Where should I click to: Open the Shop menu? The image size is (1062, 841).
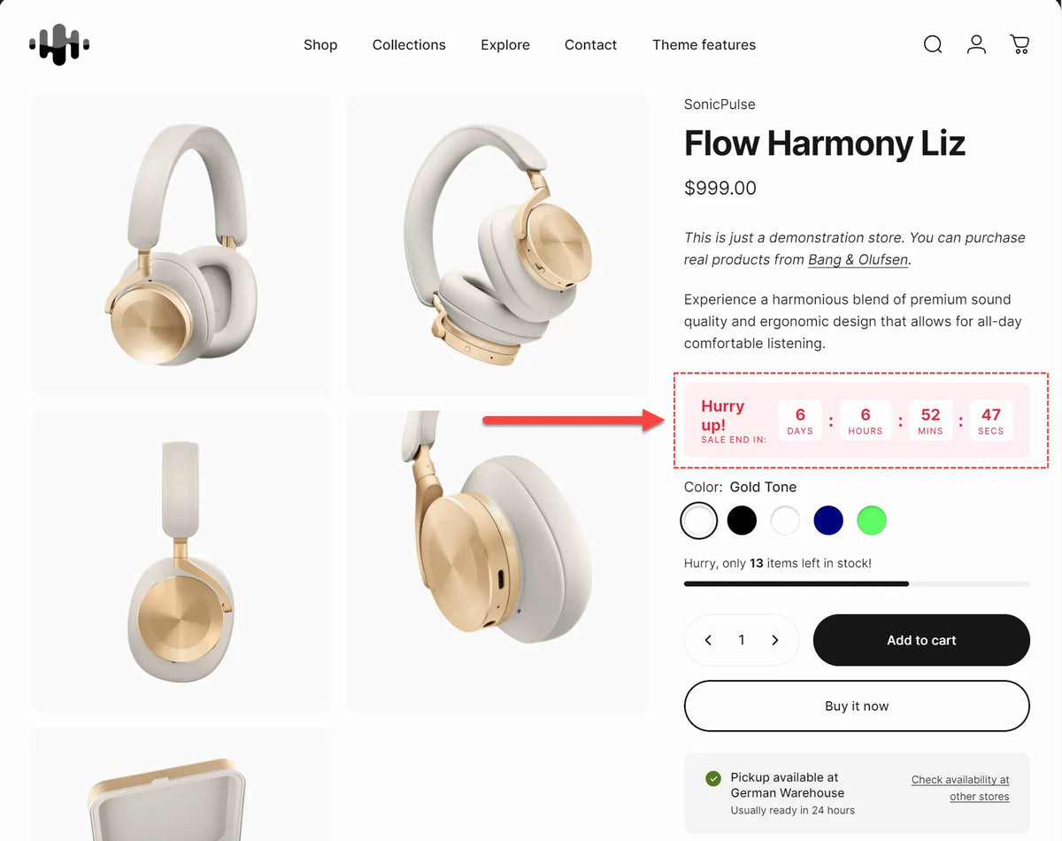pyautogui.click(x=320, y=44)
